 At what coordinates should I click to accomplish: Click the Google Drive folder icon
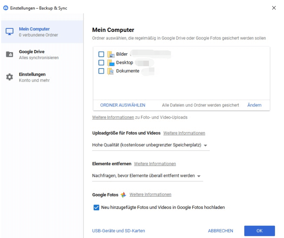(9, 54)
